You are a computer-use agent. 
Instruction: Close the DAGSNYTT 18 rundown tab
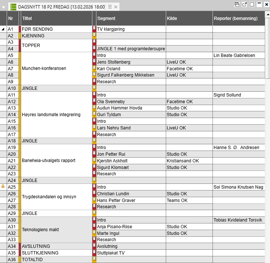[x=116, y=7]
